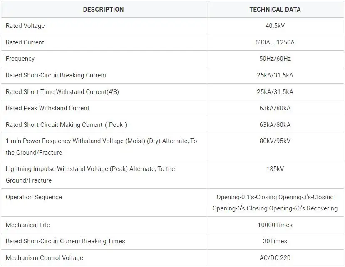The height and width of the screenshot is (267, 345).
Task: Select the Rated Voltage row label
Action: [25, 26]
